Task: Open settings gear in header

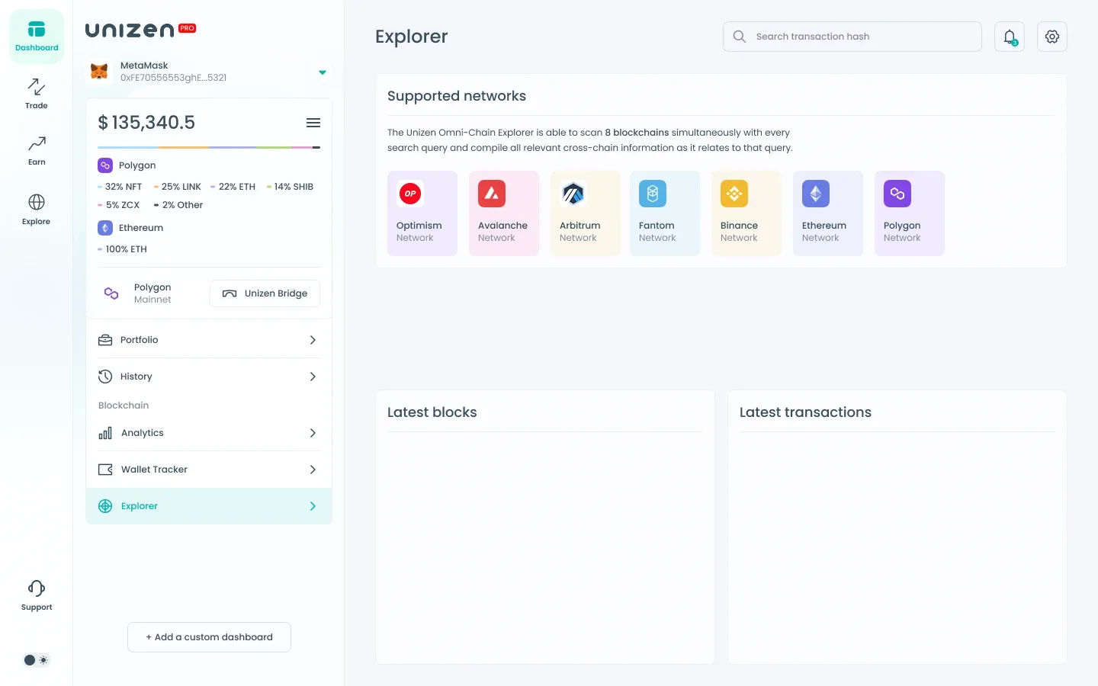Action: (1052, 37)
